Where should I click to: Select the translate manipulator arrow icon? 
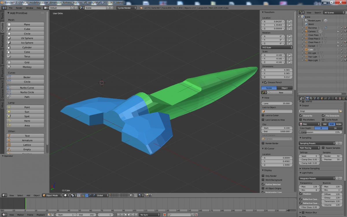coord(86,195)
